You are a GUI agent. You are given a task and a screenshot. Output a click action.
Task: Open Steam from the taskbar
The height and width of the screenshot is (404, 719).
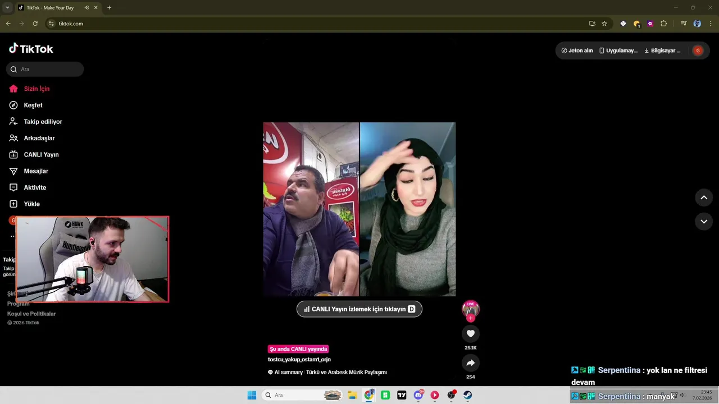pos(467,395)
